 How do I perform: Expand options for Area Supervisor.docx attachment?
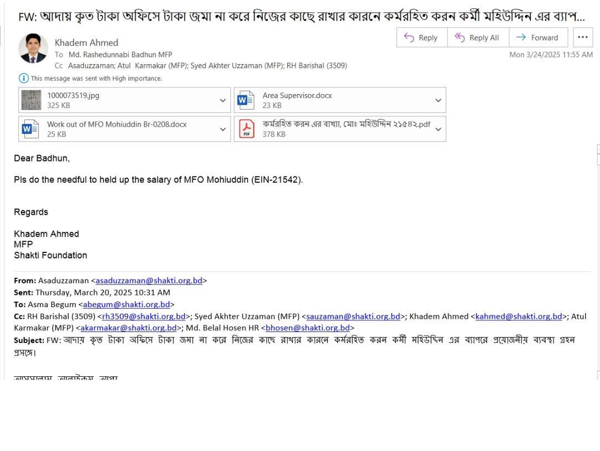(x=438, y=100)
